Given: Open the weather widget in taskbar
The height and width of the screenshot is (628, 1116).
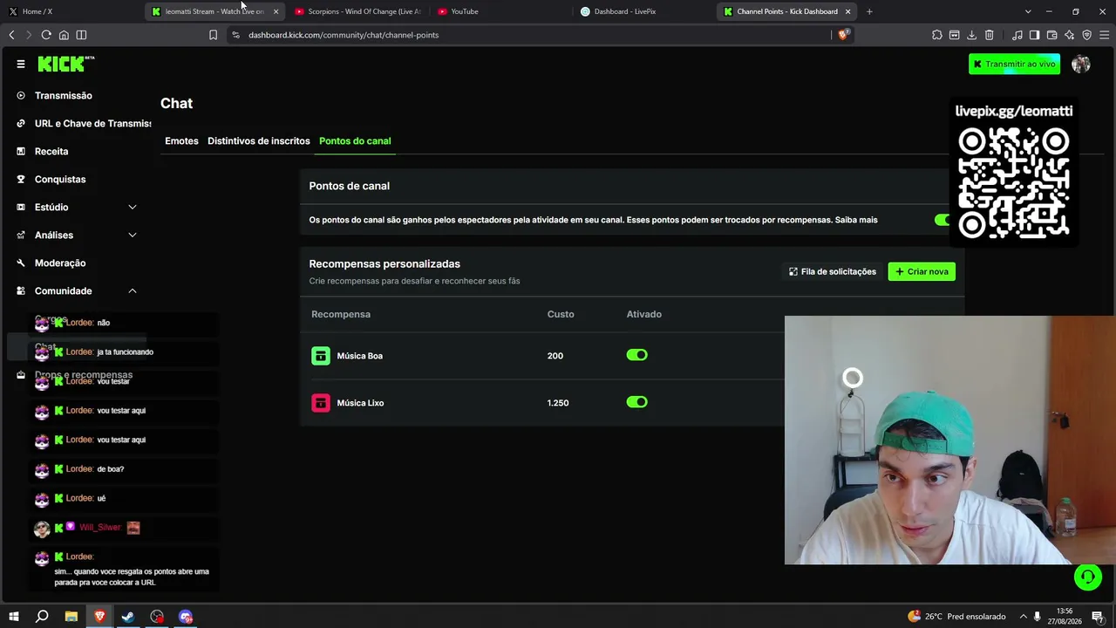Looking at the screenshot, I should click(956, 617).
